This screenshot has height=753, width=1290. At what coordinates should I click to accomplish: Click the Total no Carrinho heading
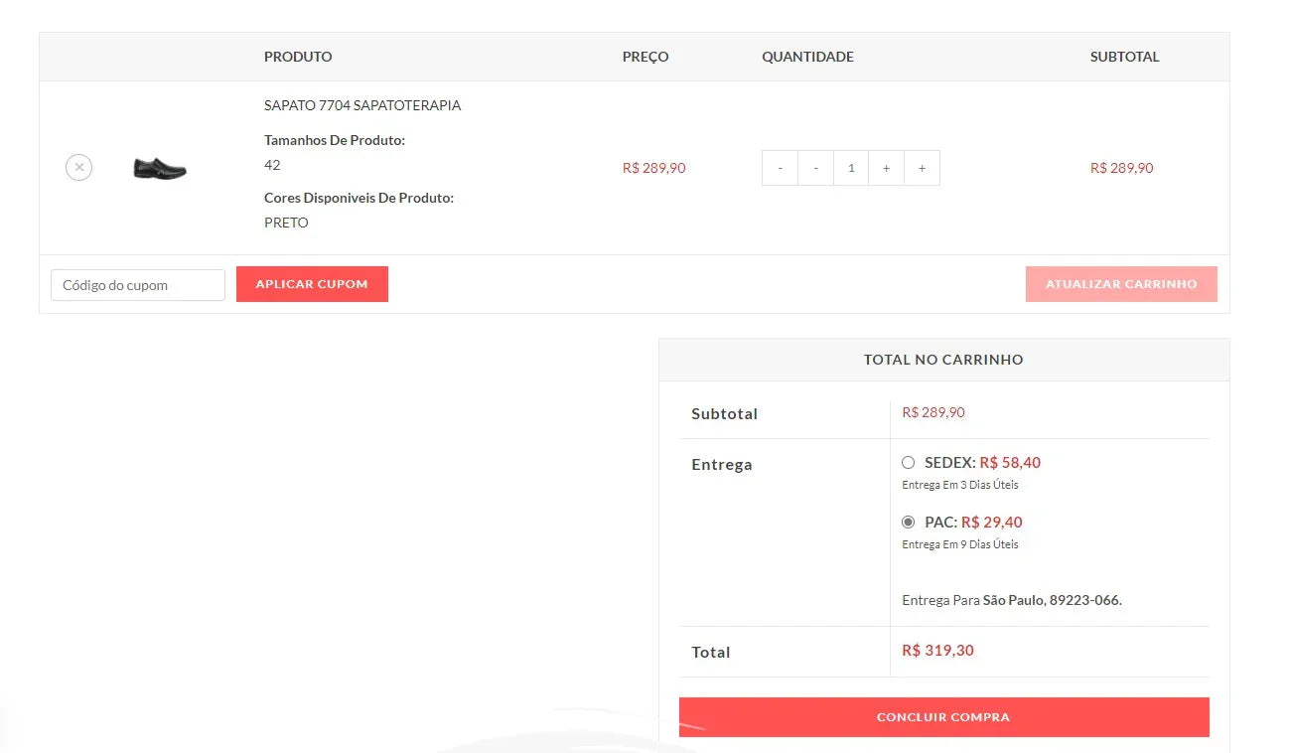[943, 360]
